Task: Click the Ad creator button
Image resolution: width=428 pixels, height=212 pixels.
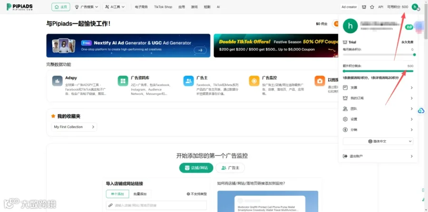Action: pyautogui.click(x=349, y=7)
